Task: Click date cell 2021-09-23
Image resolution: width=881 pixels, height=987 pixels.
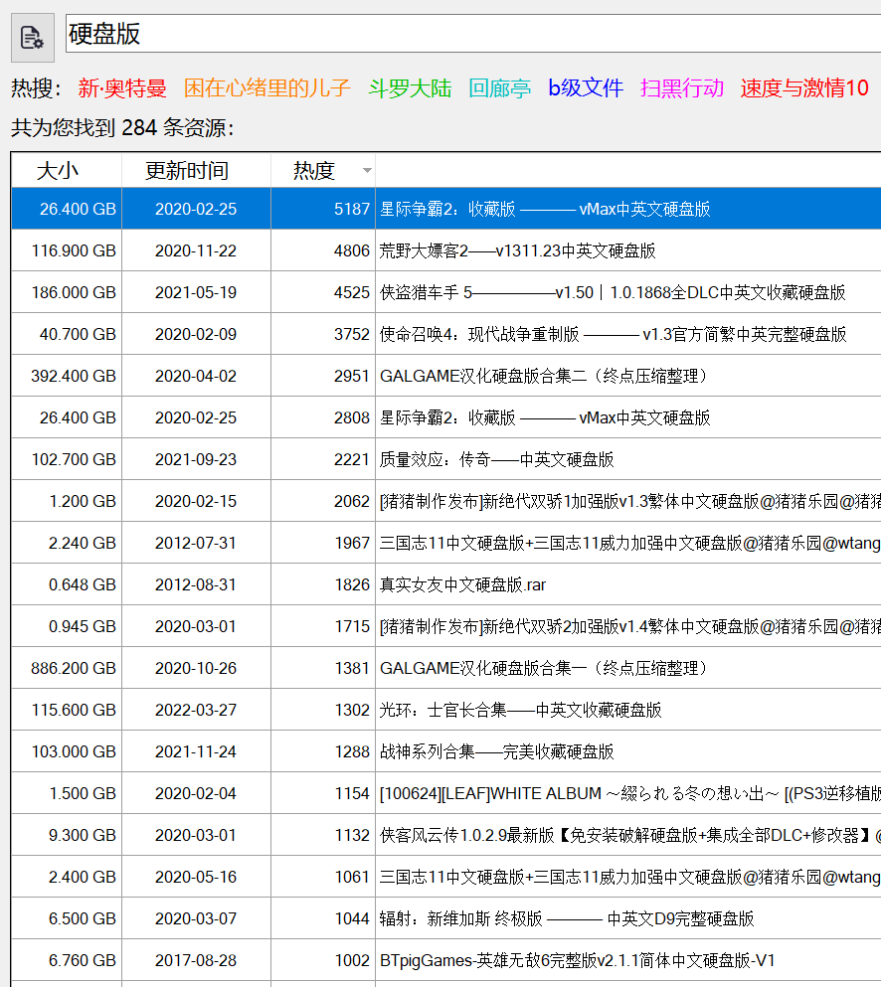Action: point(196,459)
